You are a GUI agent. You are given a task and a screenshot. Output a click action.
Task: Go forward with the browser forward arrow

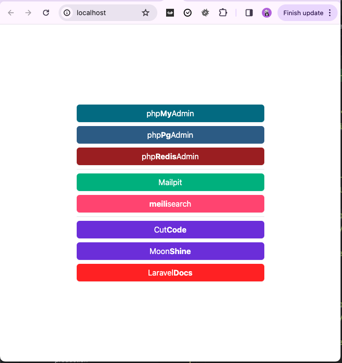28,13
